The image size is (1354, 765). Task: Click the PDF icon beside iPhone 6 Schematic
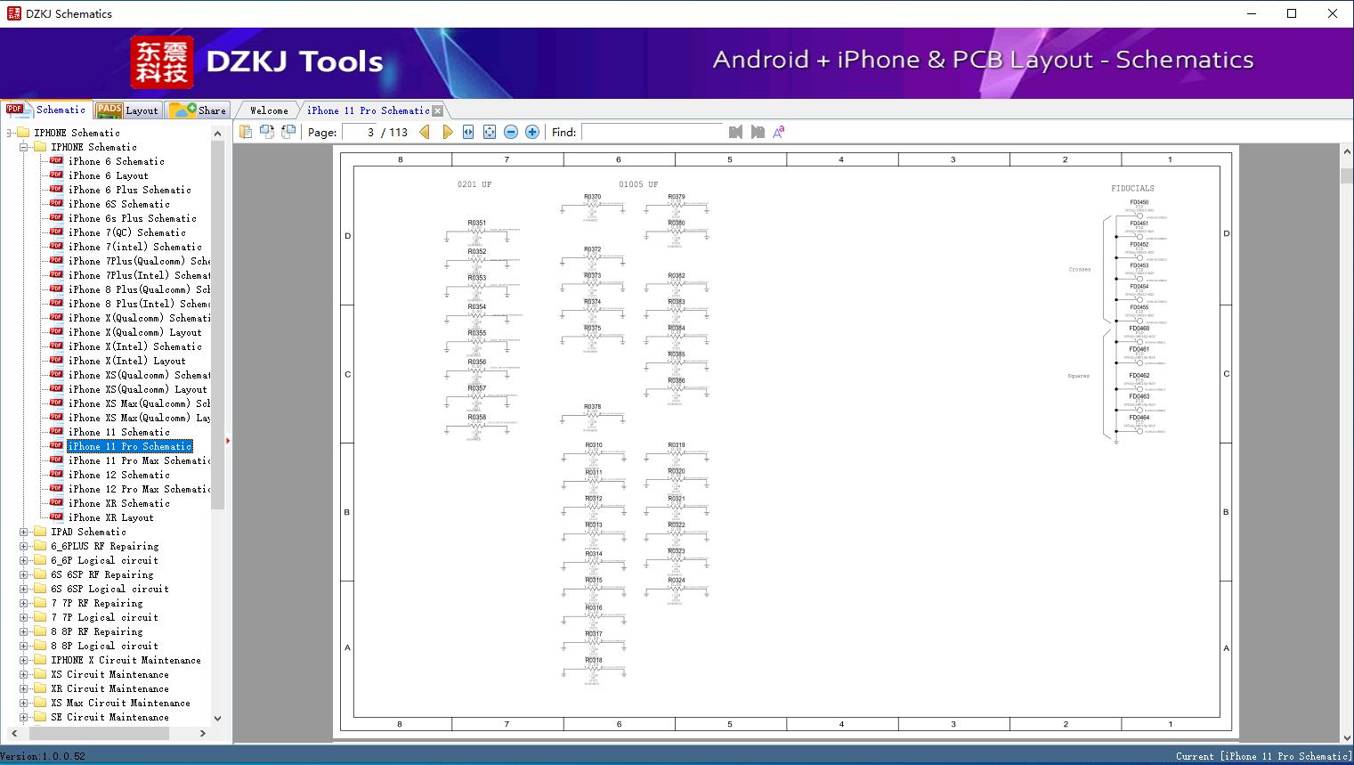tap(56, 160)
